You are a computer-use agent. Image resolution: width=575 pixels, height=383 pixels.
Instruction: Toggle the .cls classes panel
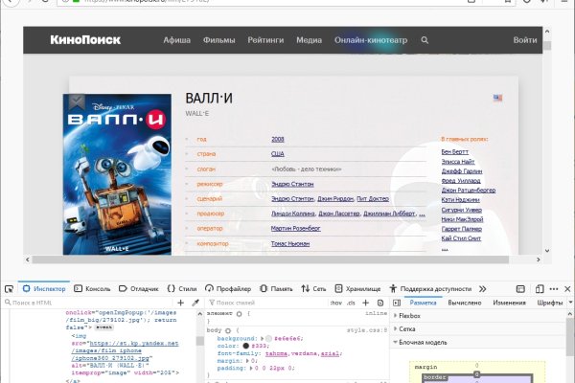(350, 302)
